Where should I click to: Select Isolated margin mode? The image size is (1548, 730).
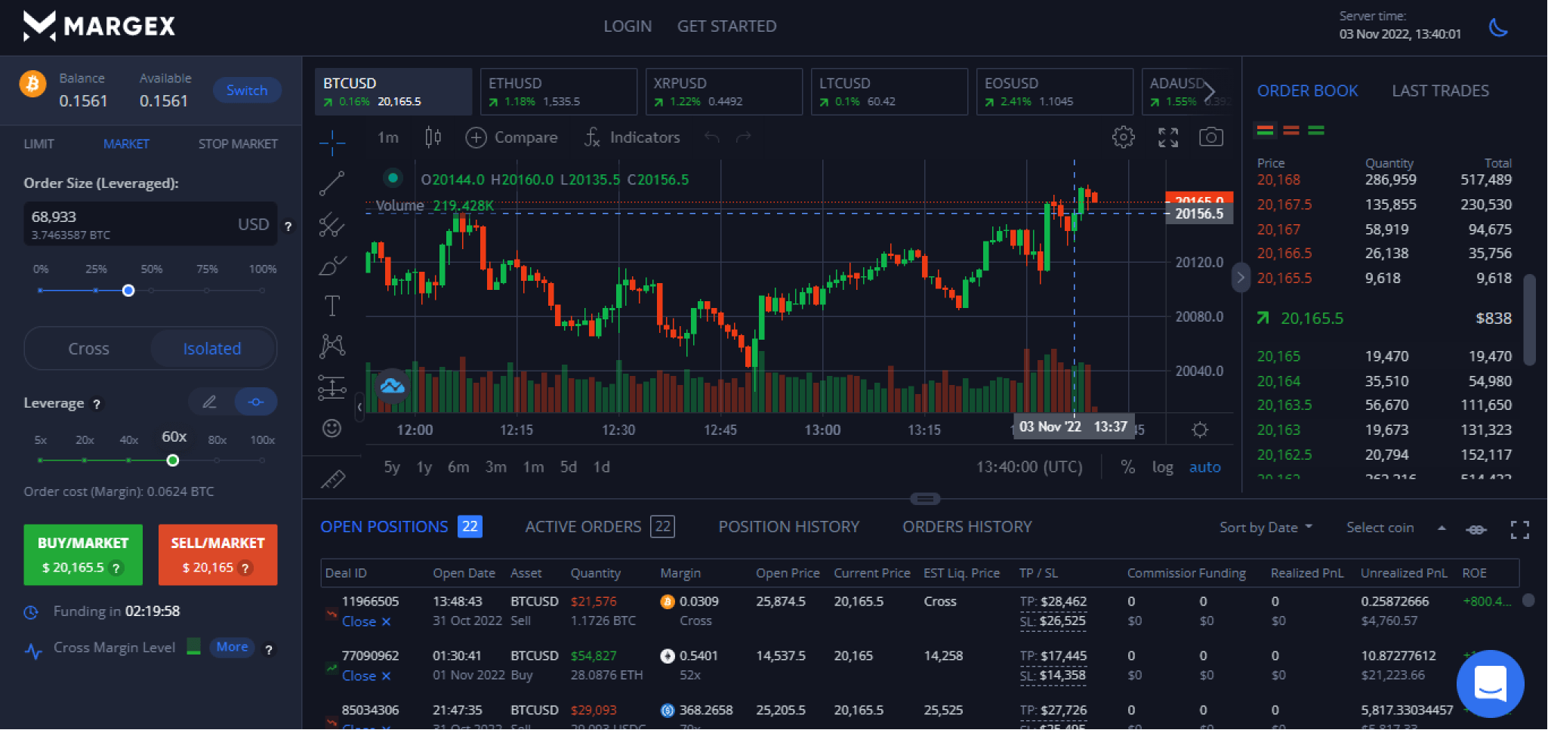[212, 349]
